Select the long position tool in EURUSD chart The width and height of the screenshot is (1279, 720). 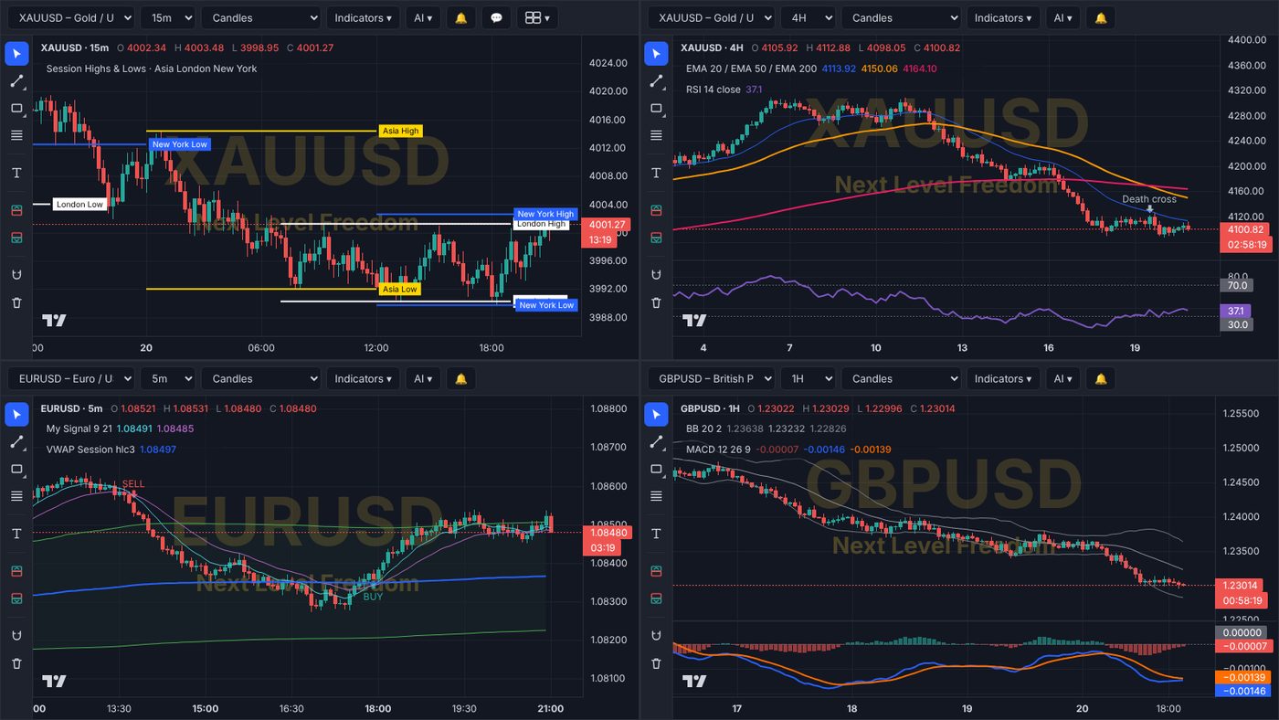click(16, 571)
